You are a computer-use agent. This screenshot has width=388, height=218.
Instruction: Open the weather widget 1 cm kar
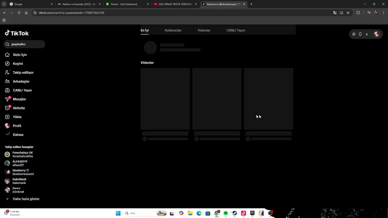(12, 213)
